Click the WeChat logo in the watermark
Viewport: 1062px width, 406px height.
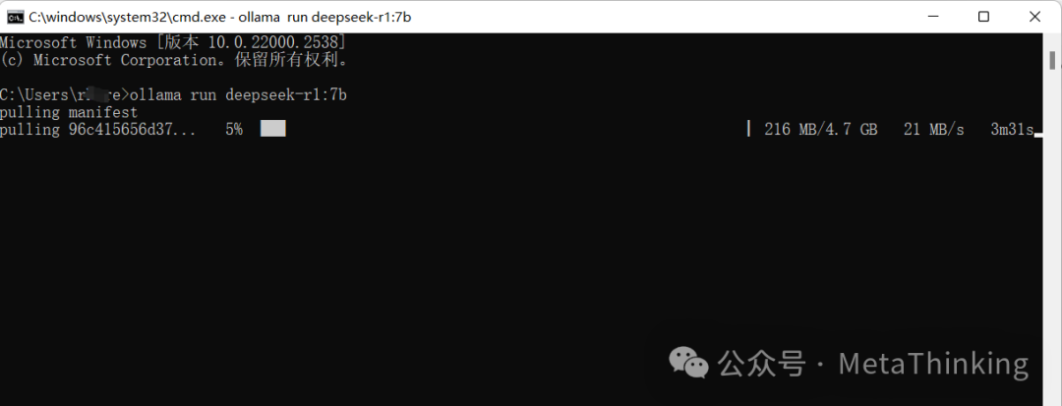click(x=688, y=363)
